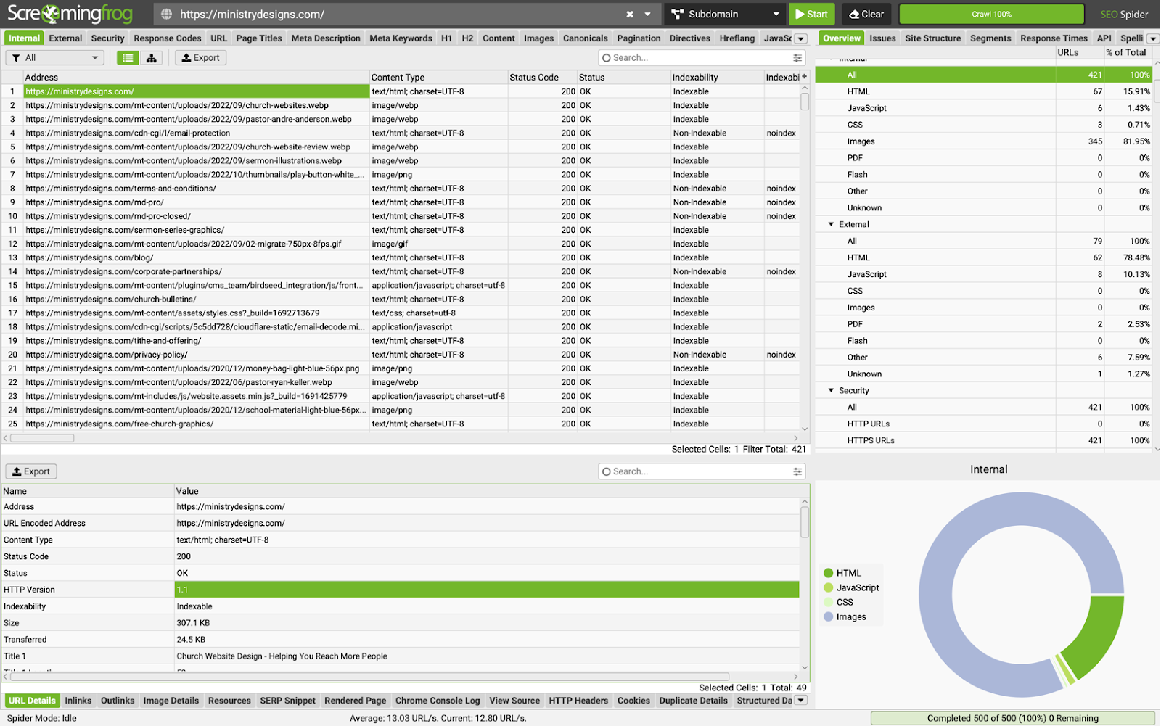
Task: Open the Canonicals tab
Action: coord(585,38)
